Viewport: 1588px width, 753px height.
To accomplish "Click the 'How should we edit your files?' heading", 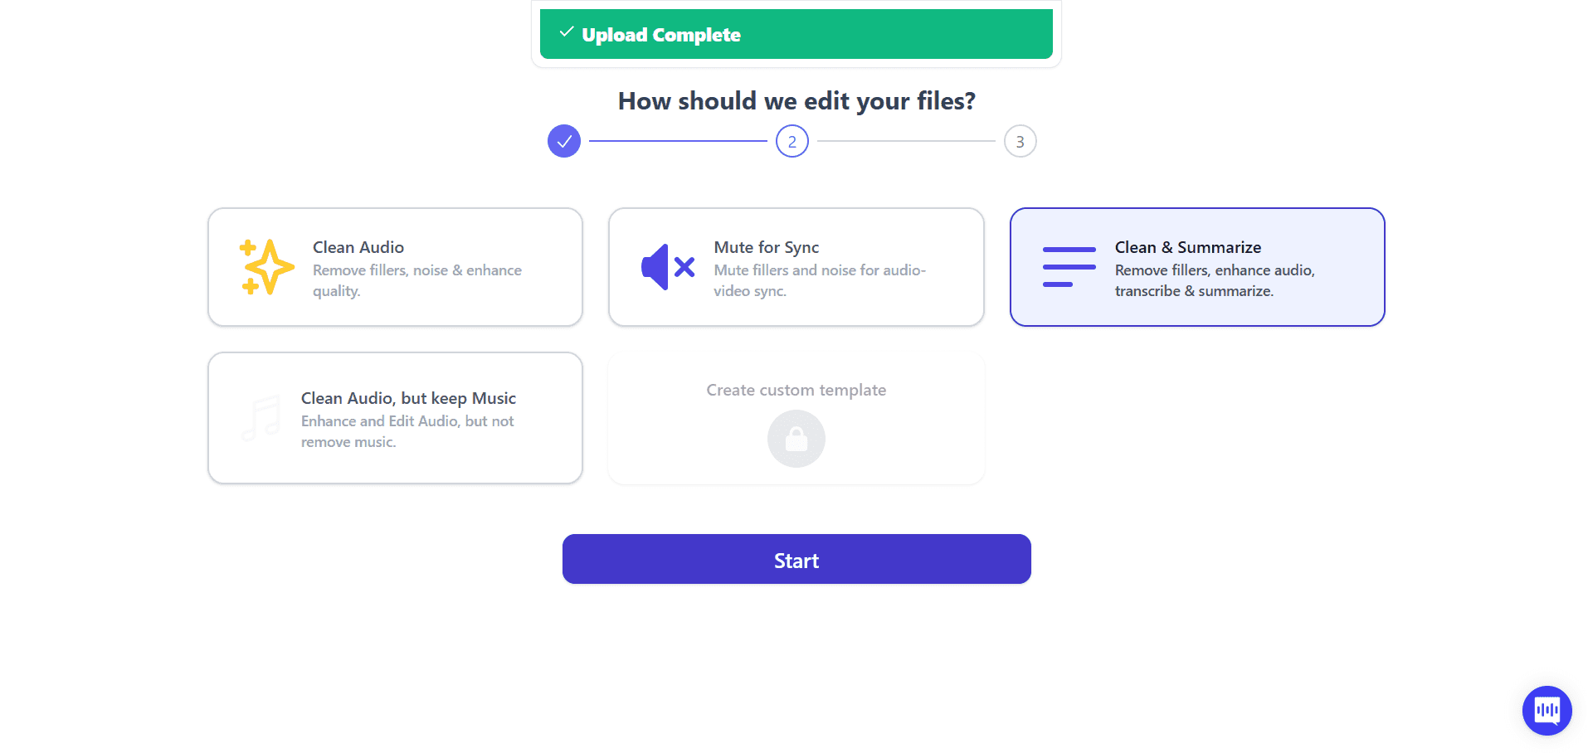I will (x=796, y=101).
